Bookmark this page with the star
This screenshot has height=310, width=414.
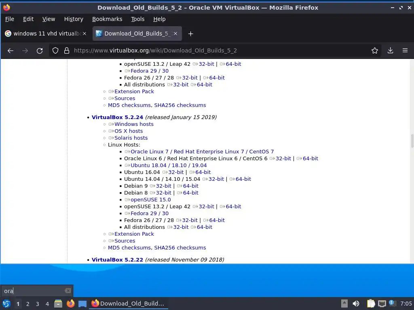point(375,50)
